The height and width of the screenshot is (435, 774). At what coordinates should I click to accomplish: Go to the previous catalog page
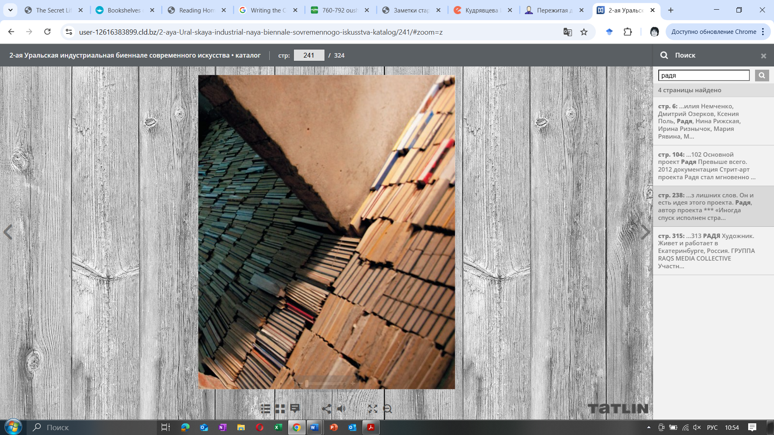point(8,232)
